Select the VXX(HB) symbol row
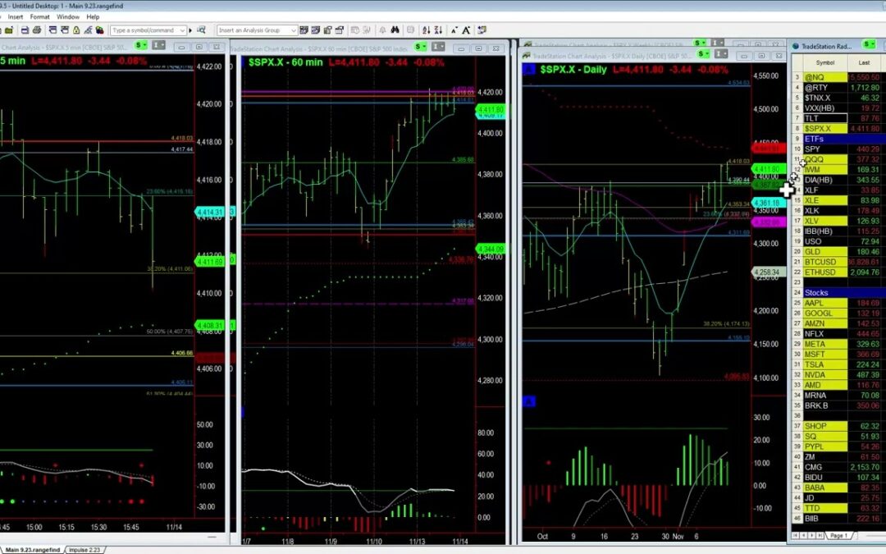The image size is (886, 554). tap(825, 108)
